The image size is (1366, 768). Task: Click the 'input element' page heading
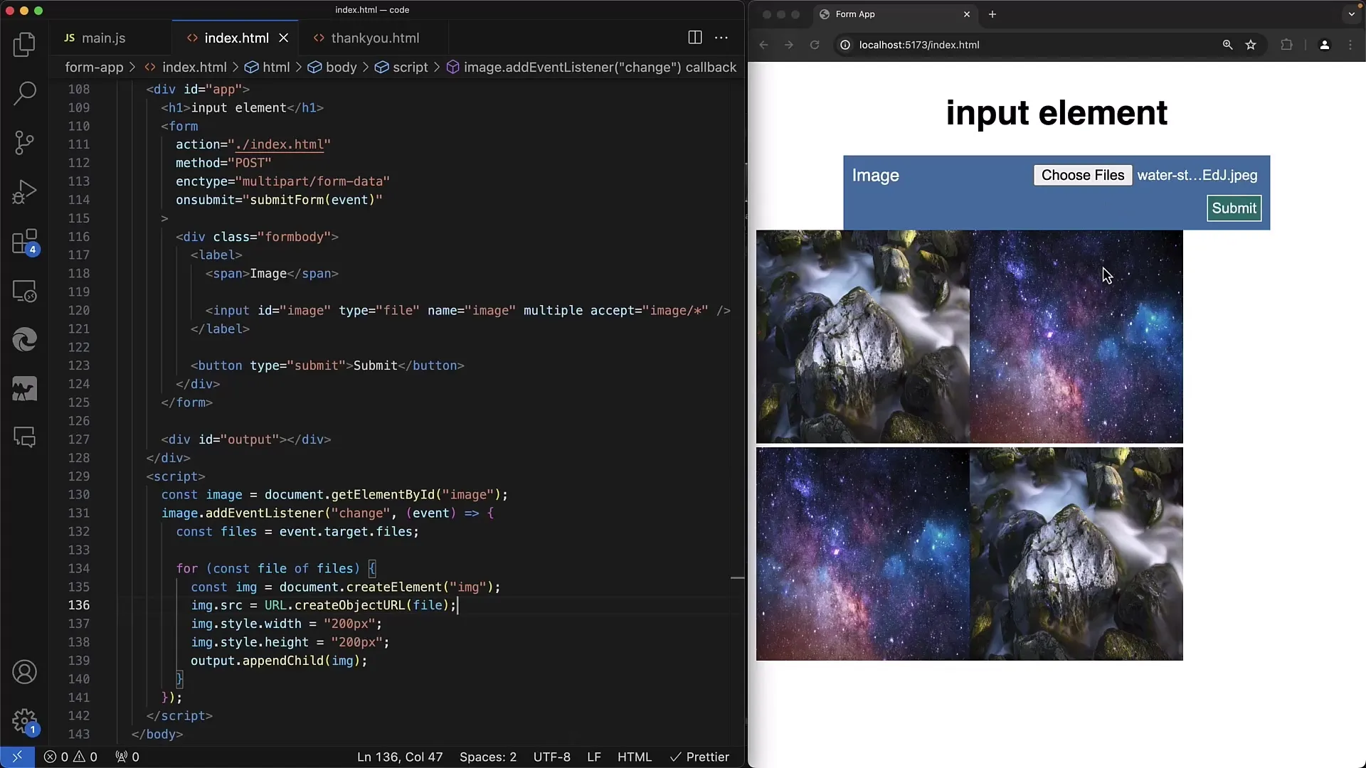click(1057, 112)
